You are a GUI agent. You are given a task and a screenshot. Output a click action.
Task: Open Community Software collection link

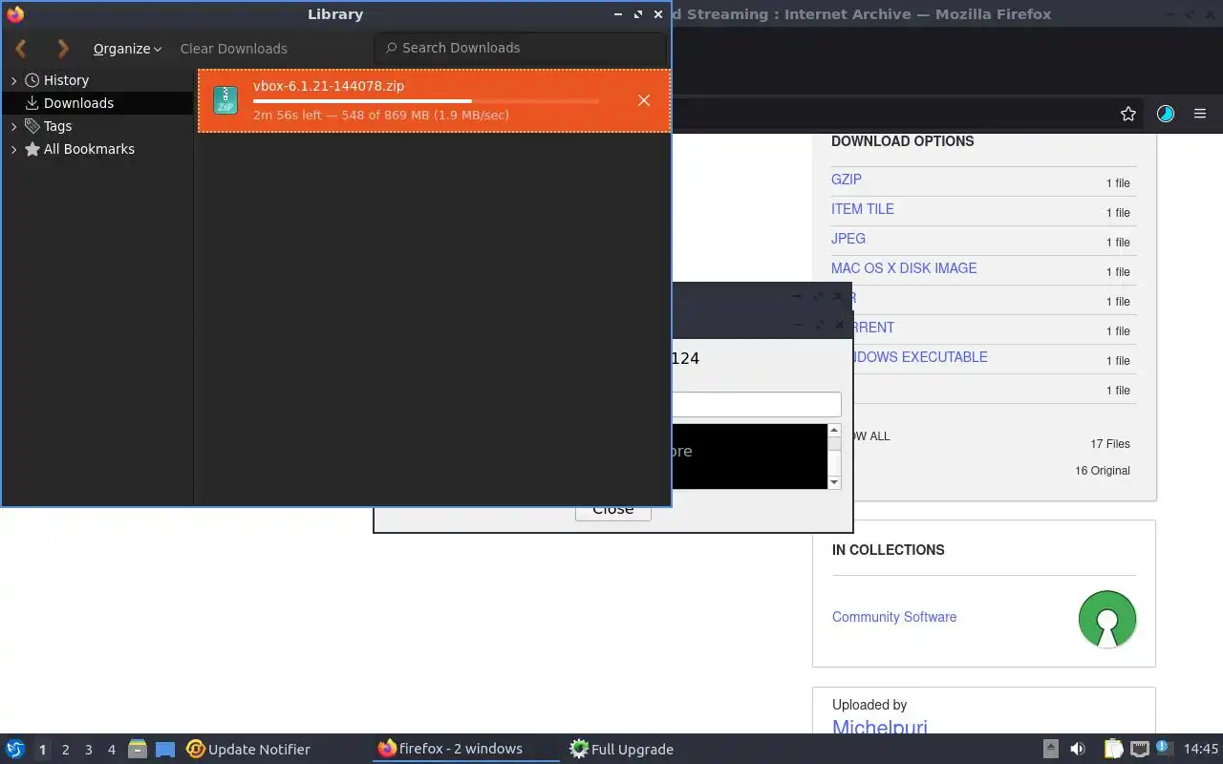click(894, 617)
